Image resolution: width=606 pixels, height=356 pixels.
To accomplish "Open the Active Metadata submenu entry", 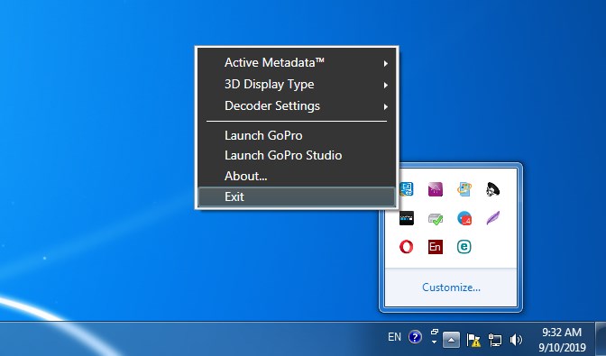I will (297, 62).
